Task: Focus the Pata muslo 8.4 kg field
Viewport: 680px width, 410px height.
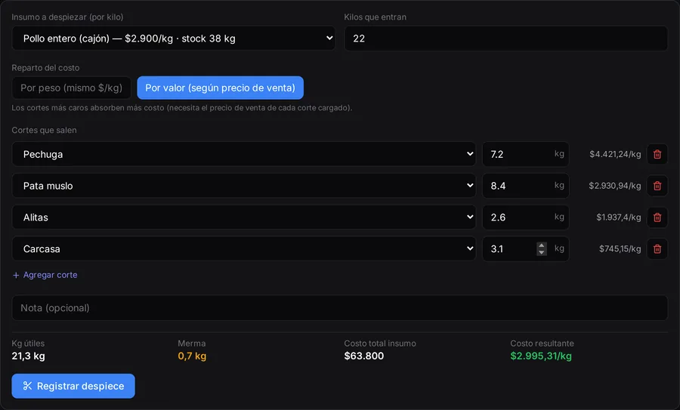Action: [x=526, y=186]
